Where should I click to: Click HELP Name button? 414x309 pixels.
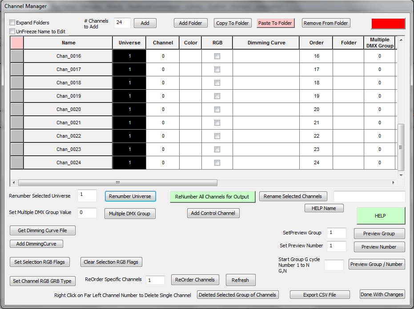click(324, 208)
